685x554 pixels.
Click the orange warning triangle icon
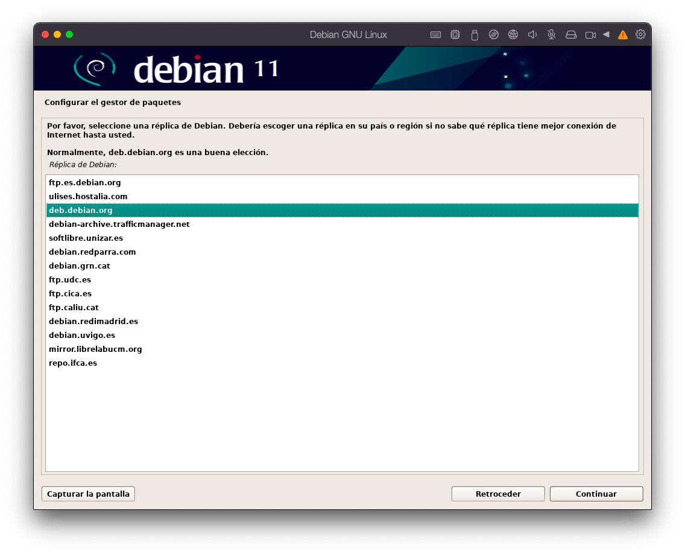click(x=623, y=35)
